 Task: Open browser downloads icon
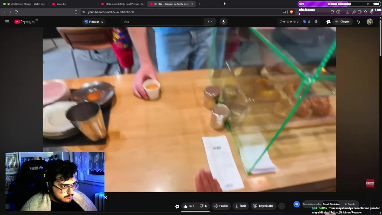(x=348, y=12)
